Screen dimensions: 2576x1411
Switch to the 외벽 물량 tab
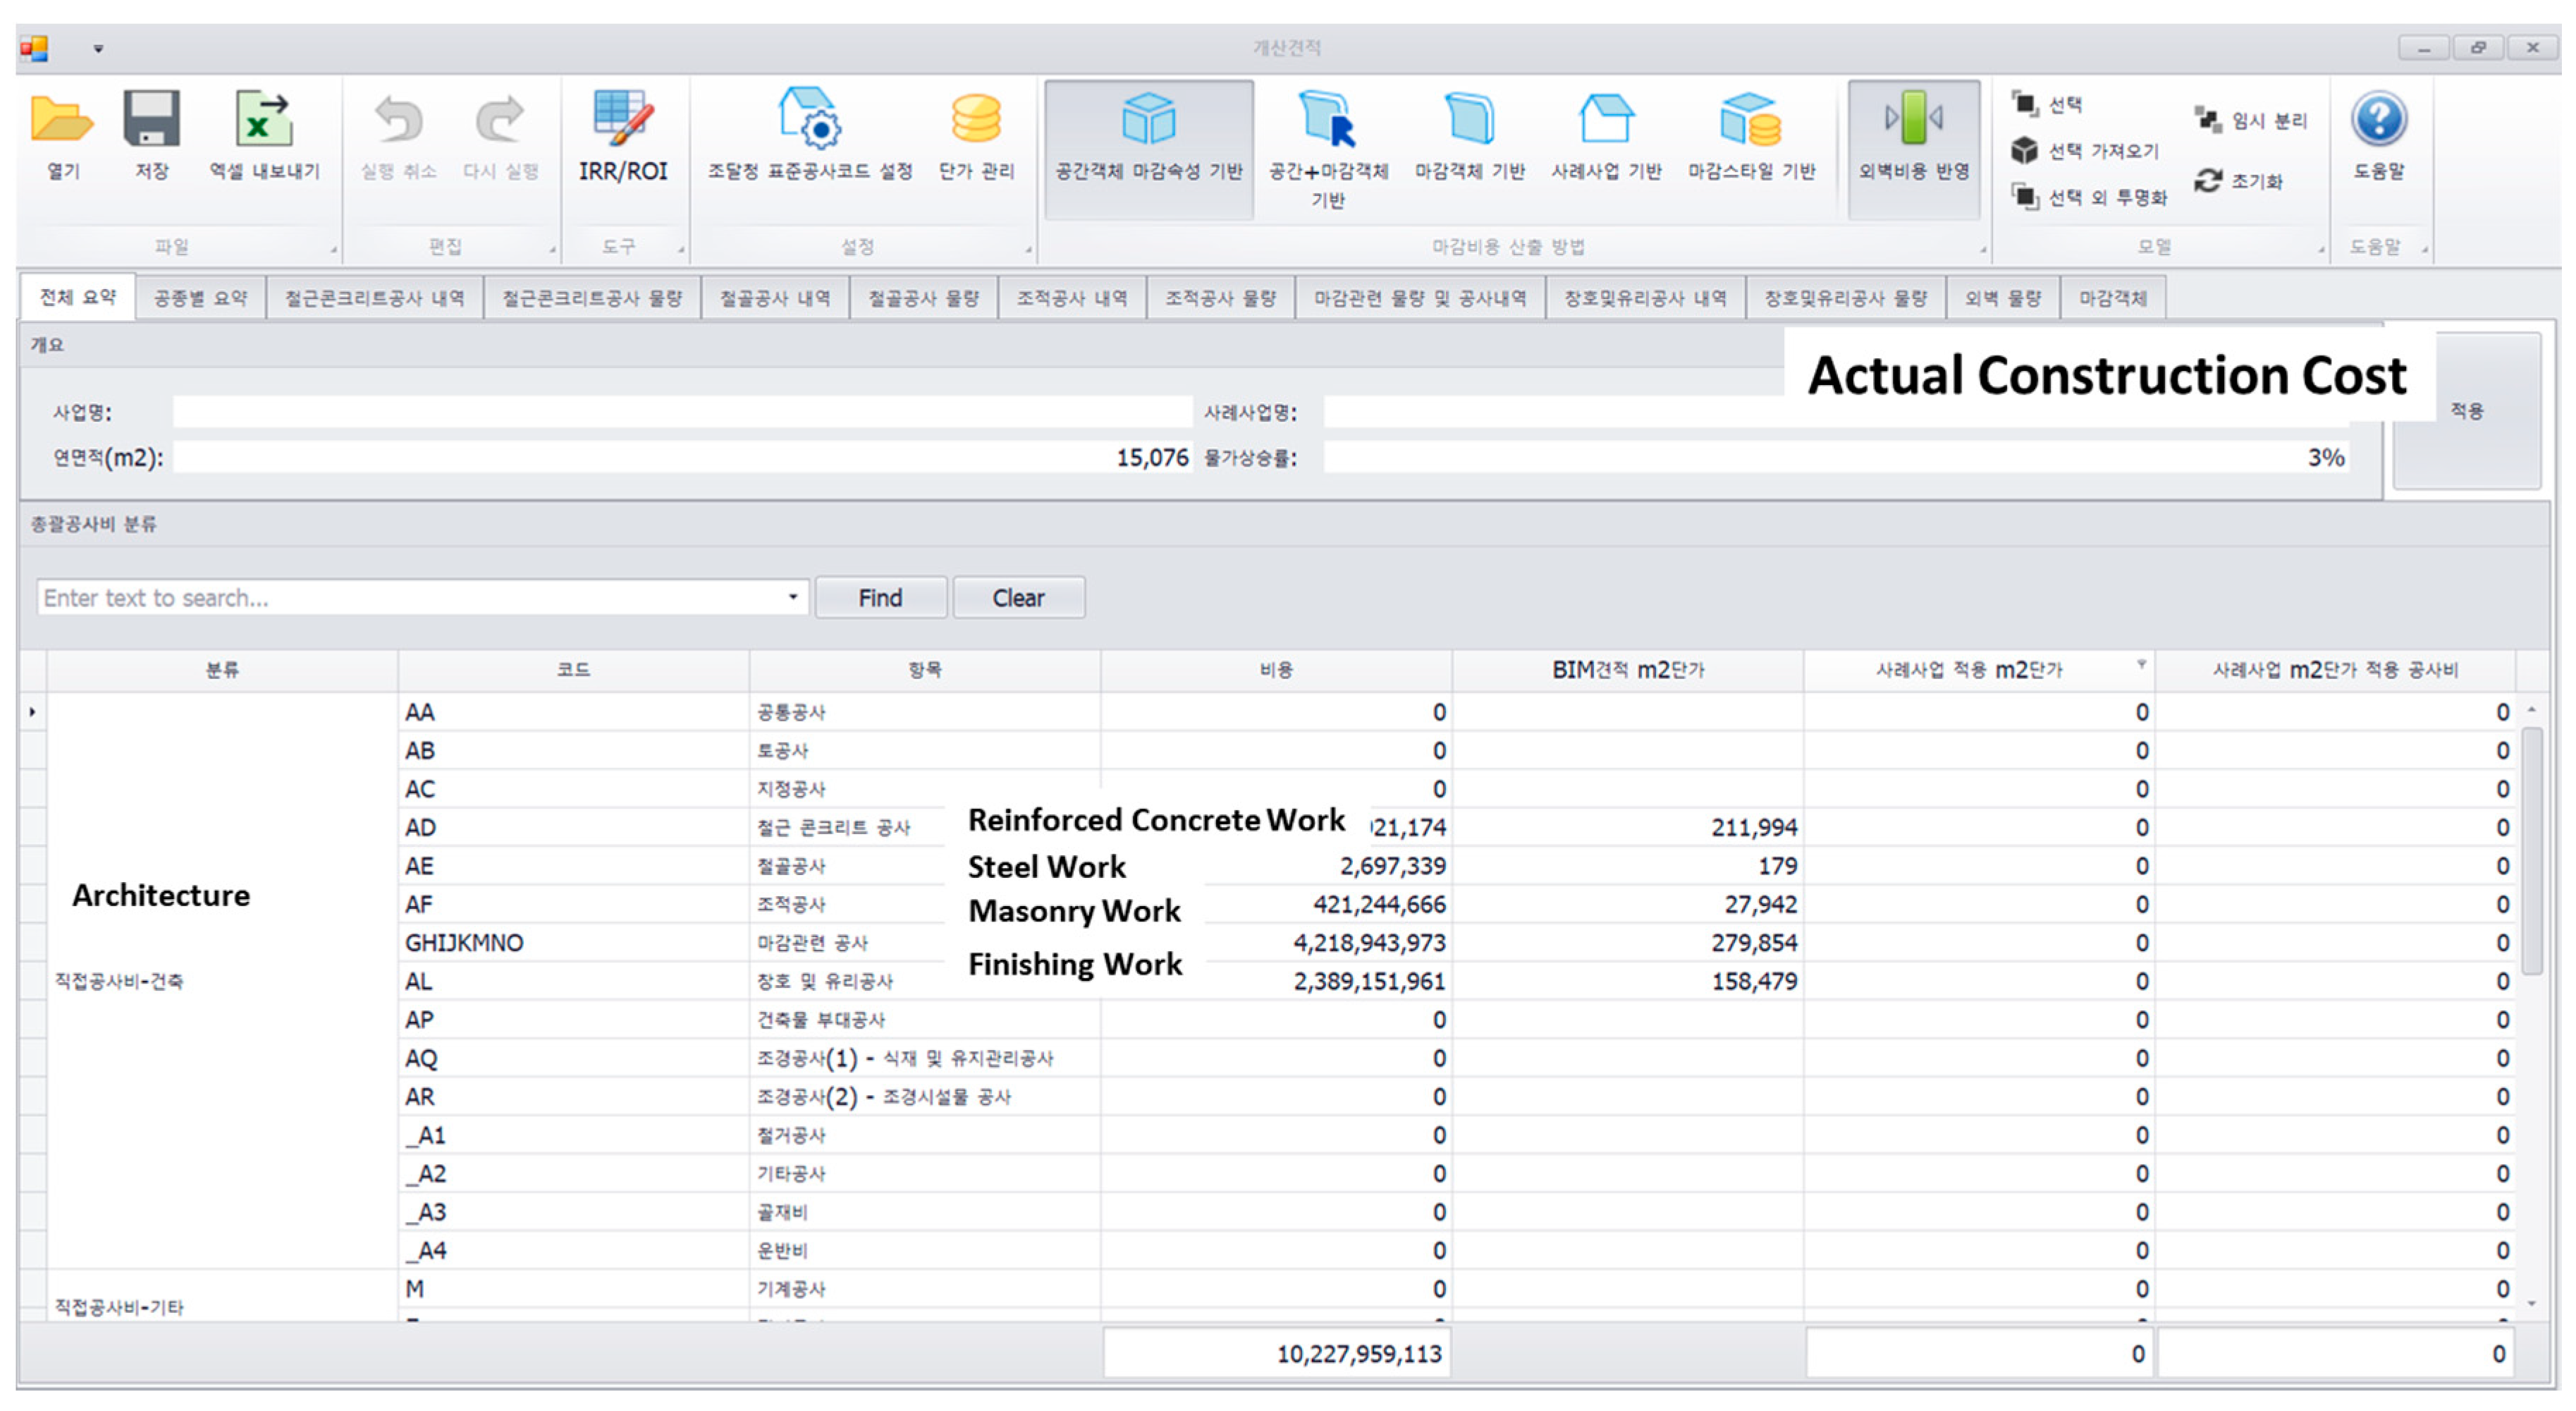(x=2002, y=298)
